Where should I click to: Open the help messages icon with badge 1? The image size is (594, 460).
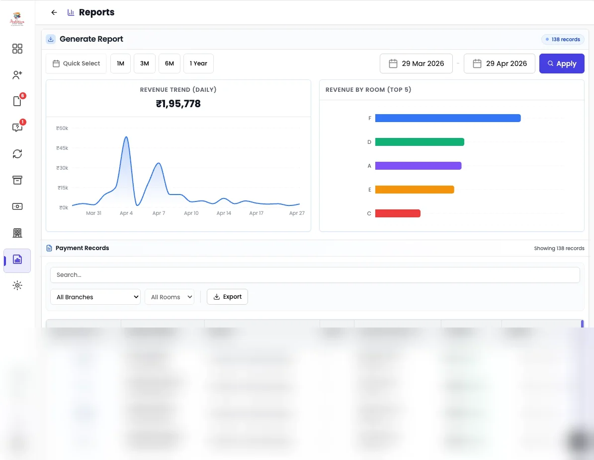click(x=17, y=128)
